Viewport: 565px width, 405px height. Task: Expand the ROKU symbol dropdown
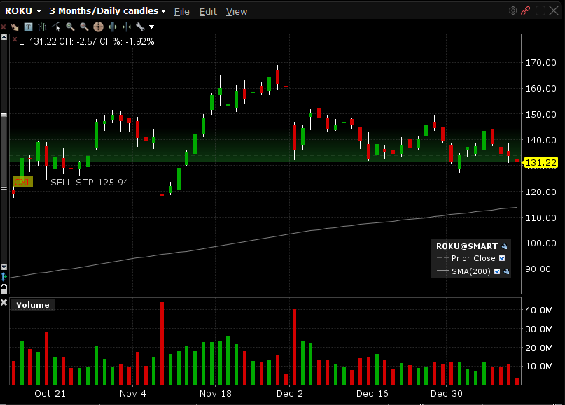pos(39,11)
